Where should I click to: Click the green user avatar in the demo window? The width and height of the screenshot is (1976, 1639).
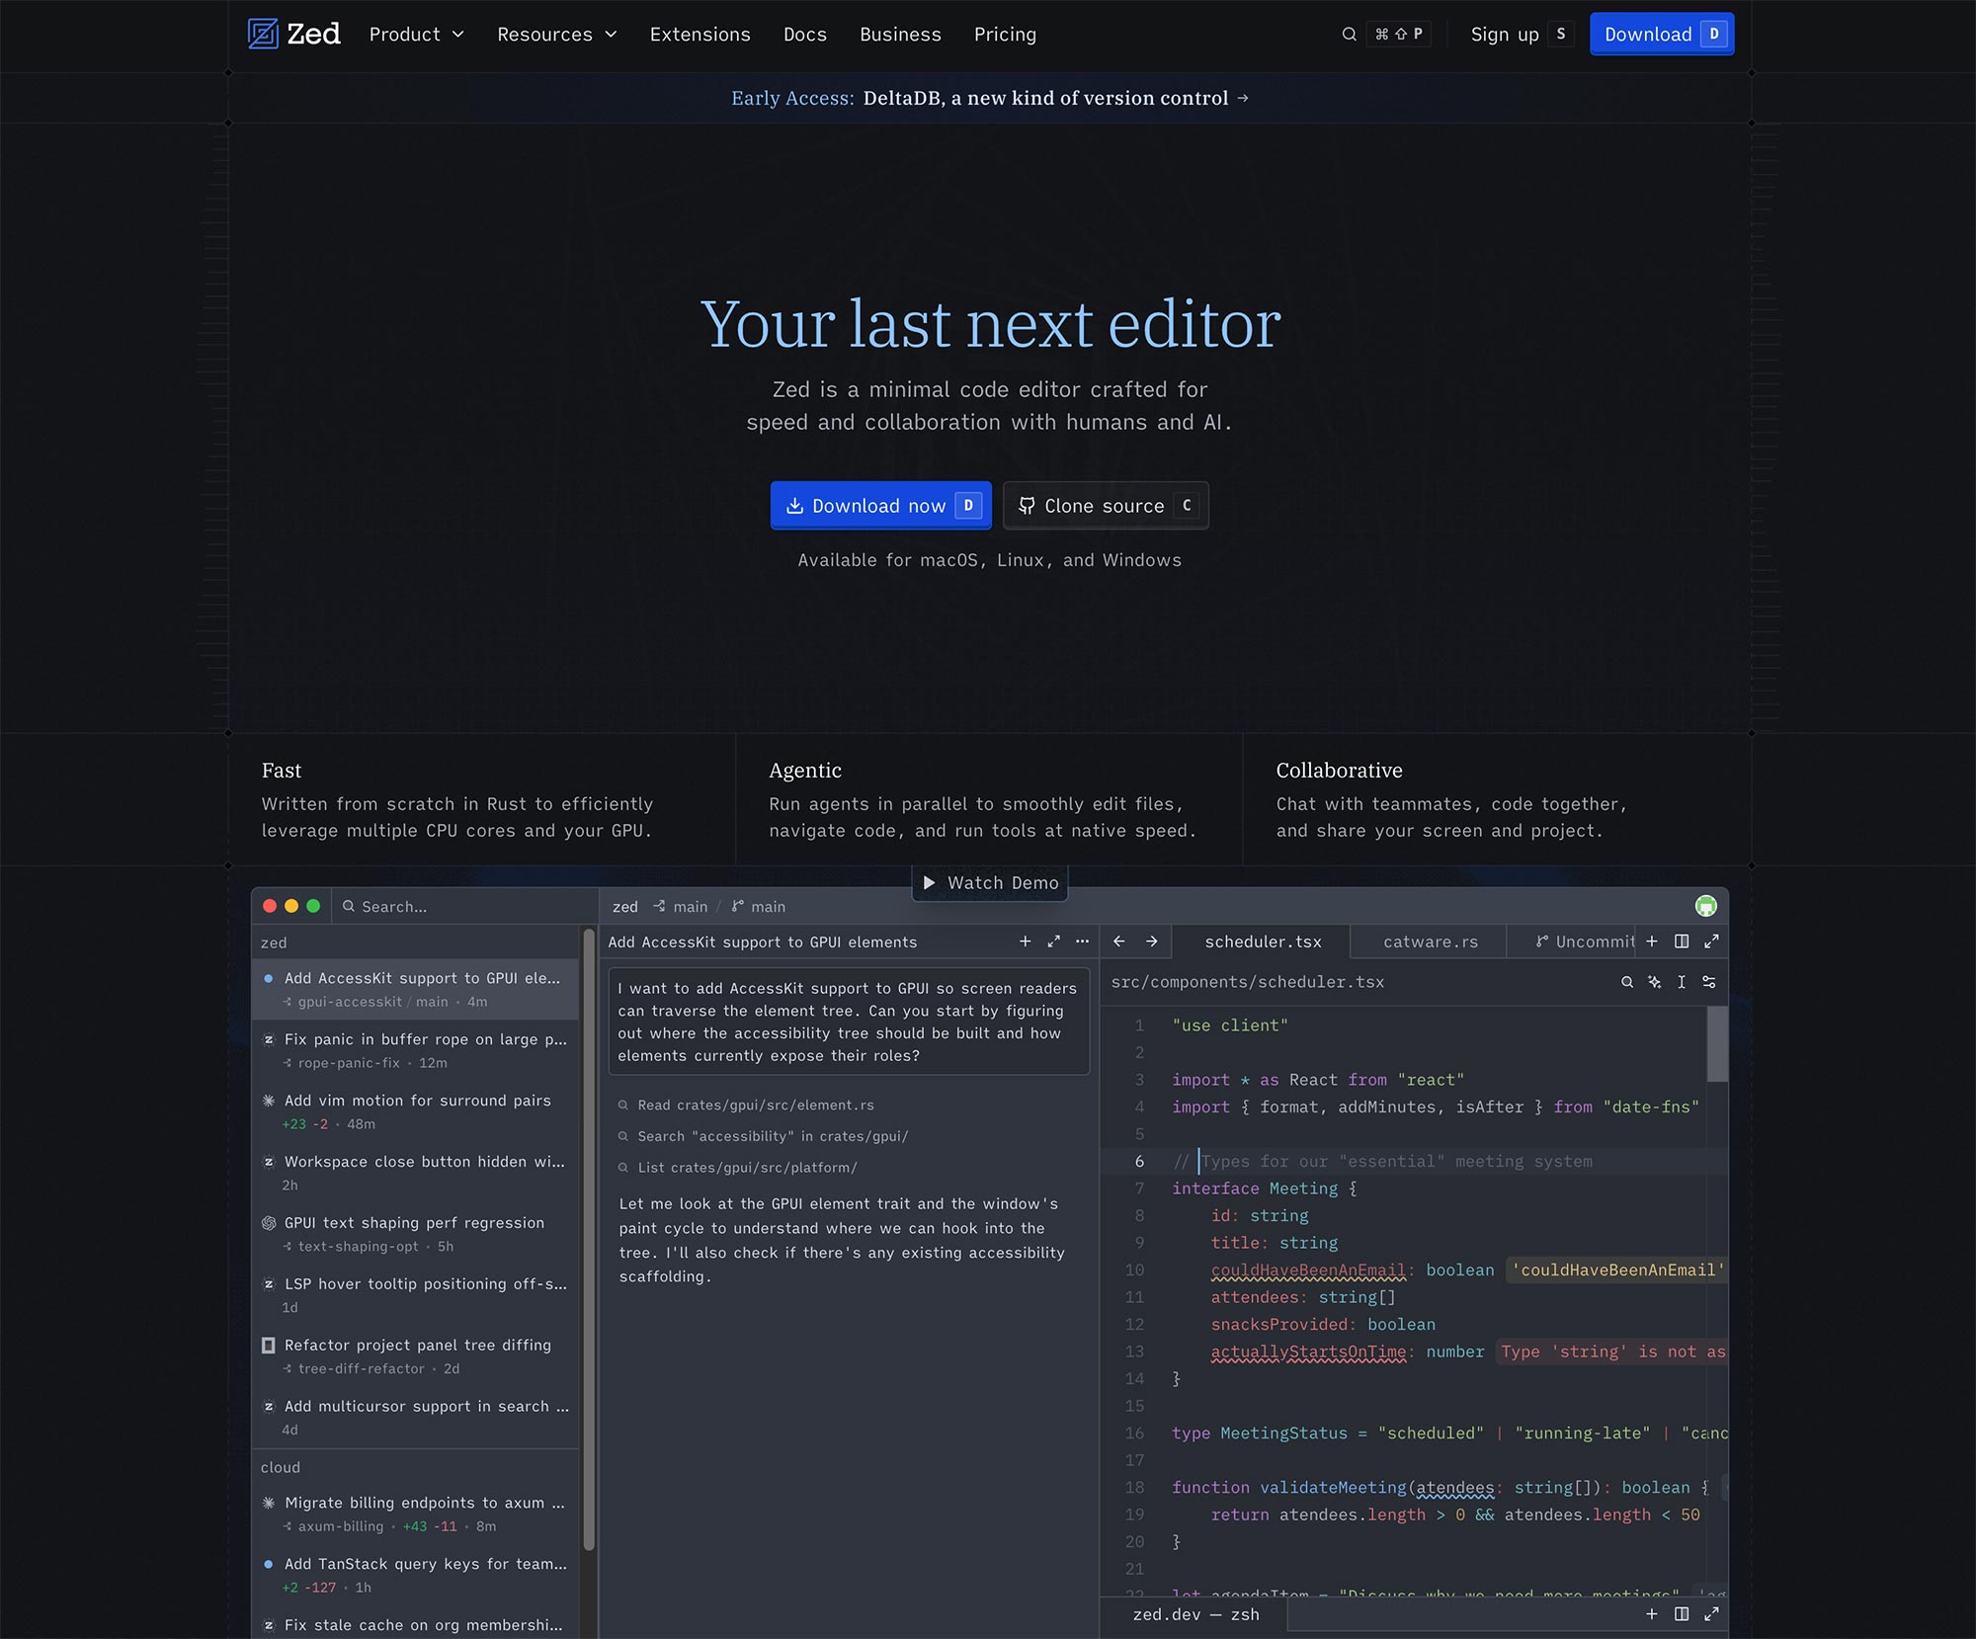coord(1705,906)
